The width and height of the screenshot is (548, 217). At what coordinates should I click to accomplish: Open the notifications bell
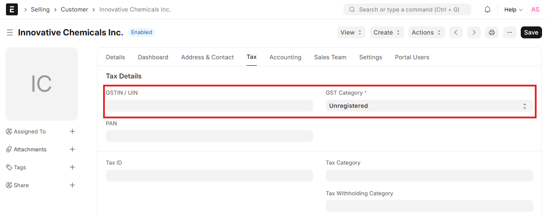click(488, 9)
